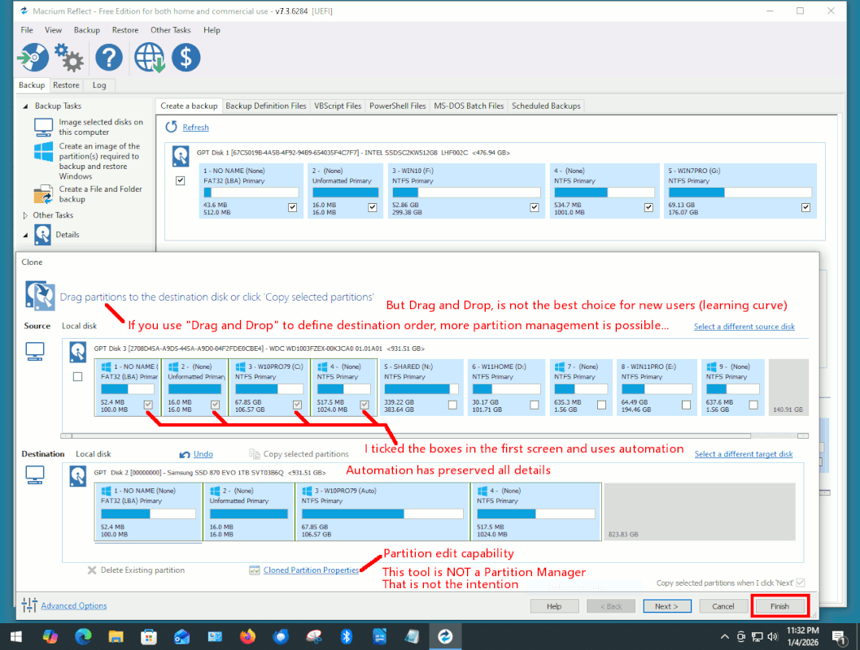This screenshot has width=860, height=650.
Task: Uncheck the WIN7PRO (G:) partition checkbox
Action: [x=805, y=207]
